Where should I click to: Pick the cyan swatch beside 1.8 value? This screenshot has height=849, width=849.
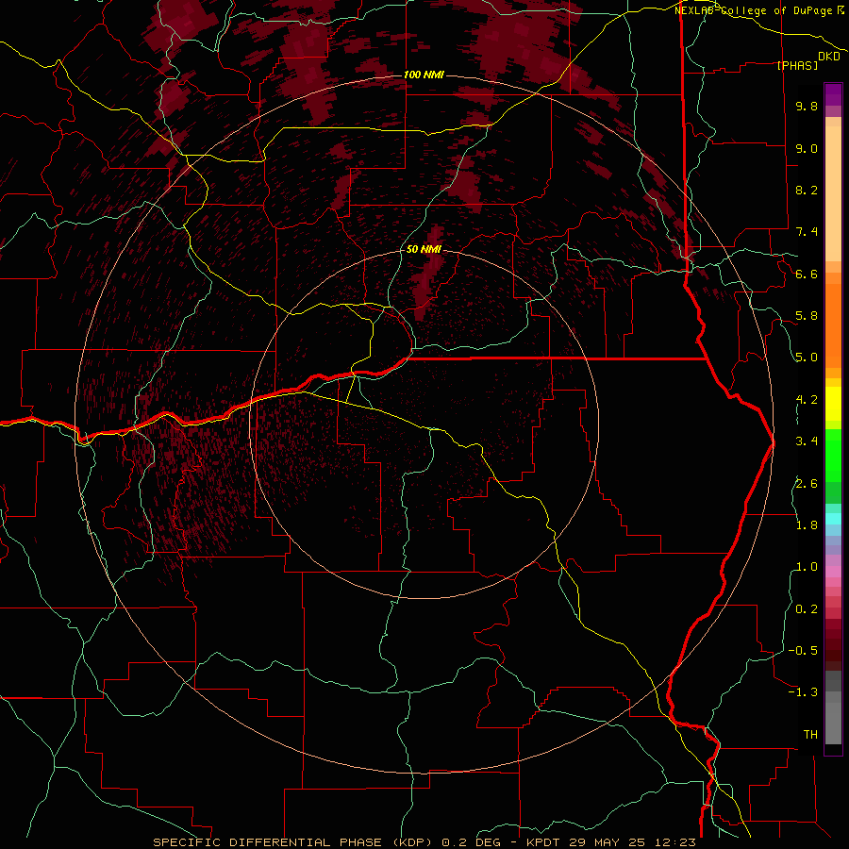(x=833, y=519)
